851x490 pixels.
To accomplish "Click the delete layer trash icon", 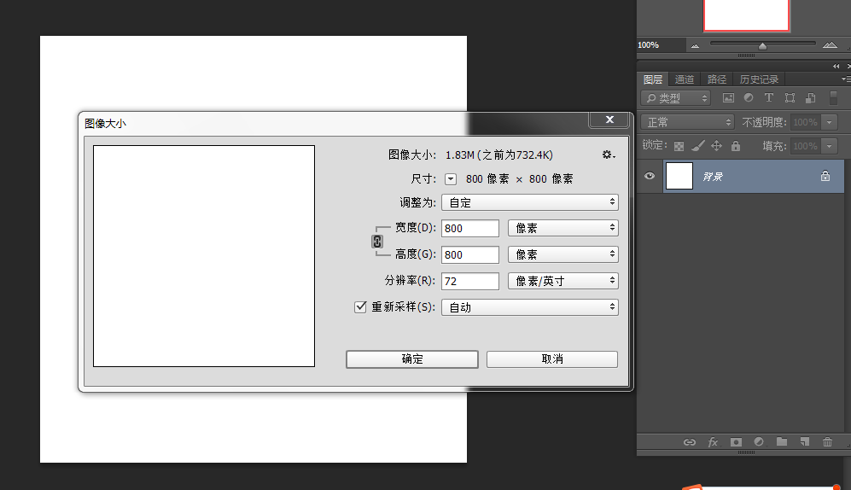I will (x=827, y=442).
